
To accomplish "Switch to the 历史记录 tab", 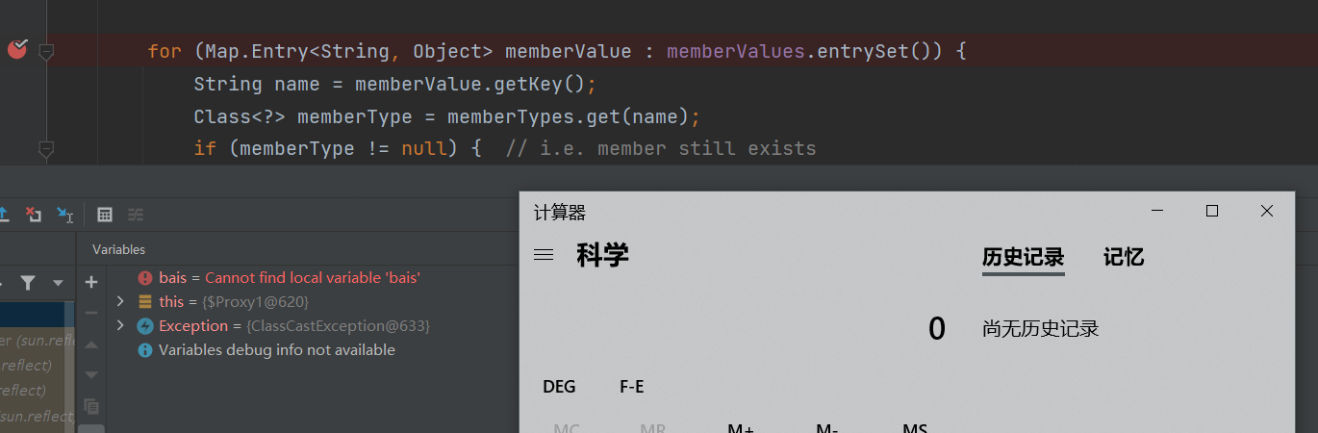I will pos(1023,257).
